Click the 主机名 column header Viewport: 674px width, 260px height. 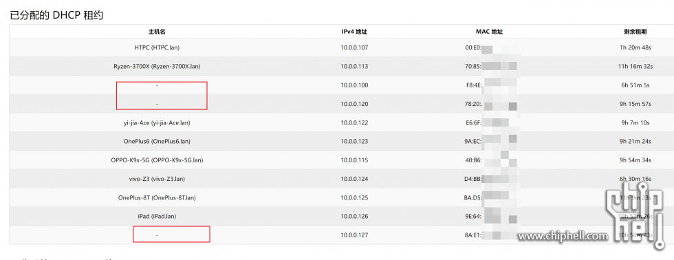pyautogui.click(x=157, y=32)
